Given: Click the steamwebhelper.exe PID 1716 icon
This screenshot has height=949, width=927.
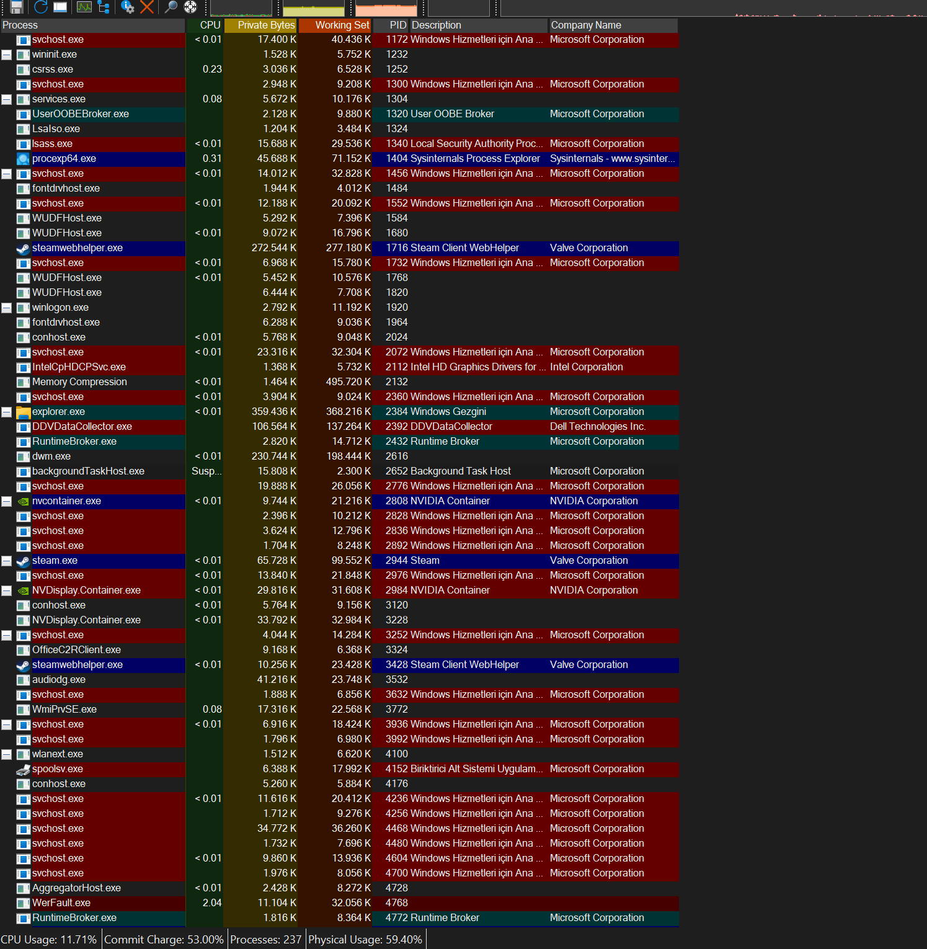Looking at the screenshot, I should pos(23,248).
